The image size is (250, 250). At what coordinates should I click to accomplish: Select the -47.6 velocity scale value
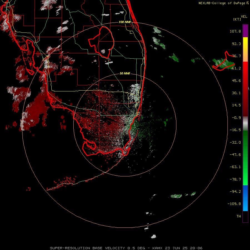235,155
